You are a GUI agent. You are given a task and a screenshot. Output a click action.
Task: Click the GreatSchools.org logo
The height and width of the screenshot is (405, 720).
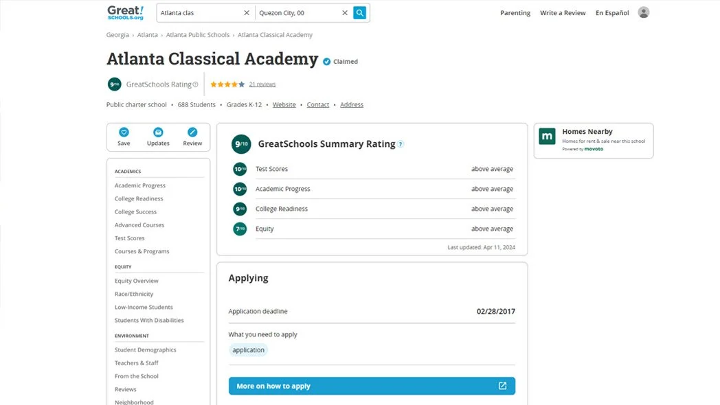click(x=125, y=12)
